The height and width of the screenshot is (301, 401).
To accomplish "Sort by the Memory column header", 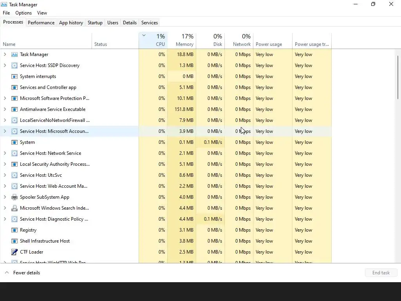I will tap(182, 40).
